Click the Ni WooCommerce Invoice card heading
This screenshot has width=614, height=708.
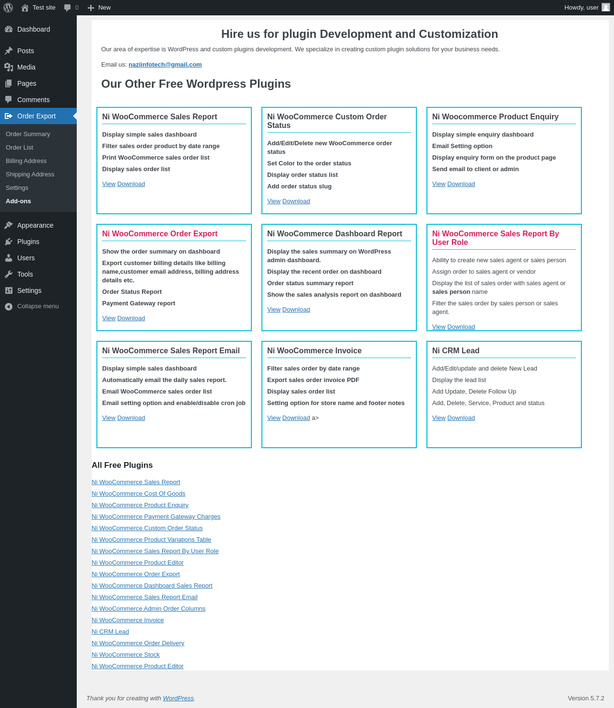coord(314,351)
